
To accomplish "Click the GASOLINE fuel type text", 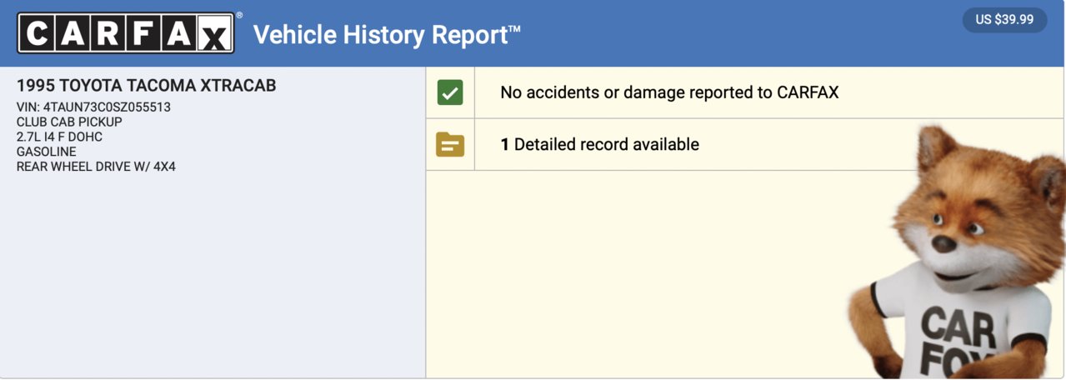I will (x=46, y=152).
